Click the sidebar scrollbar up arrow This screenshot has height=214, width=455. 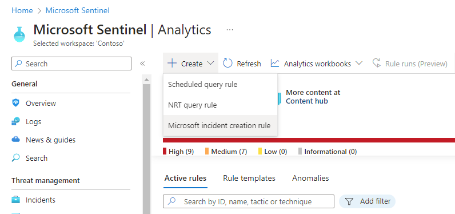[x=146, y=80]
